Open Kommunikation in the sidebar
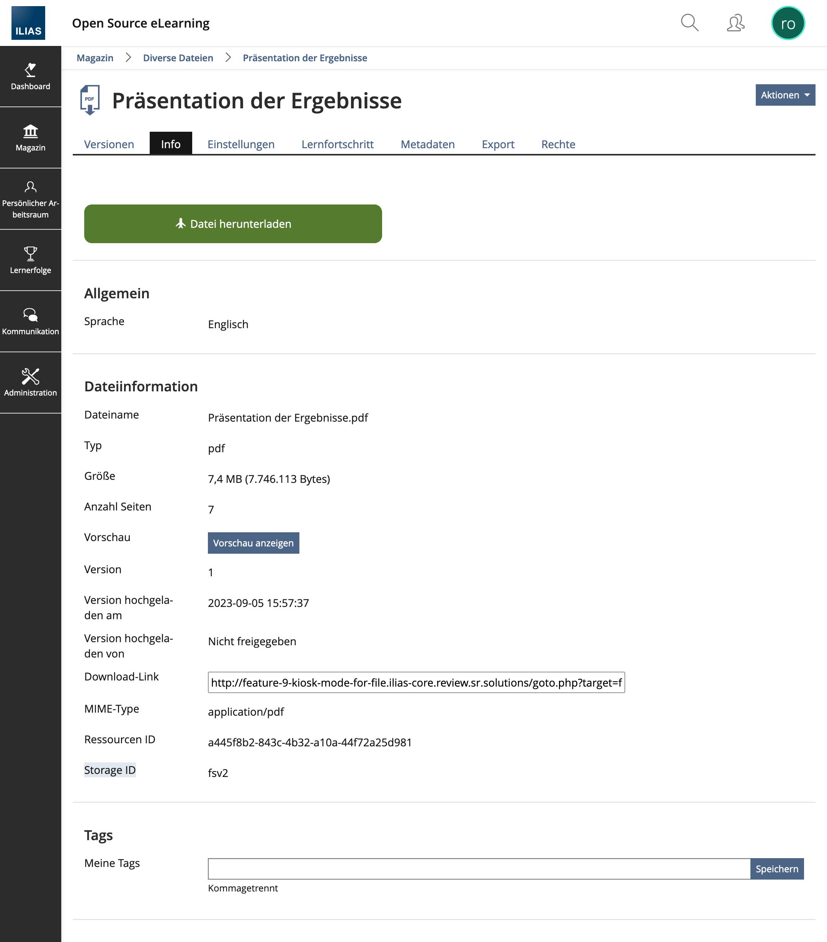This screenshot has height=942, width=827. click(x=30, y=322)
